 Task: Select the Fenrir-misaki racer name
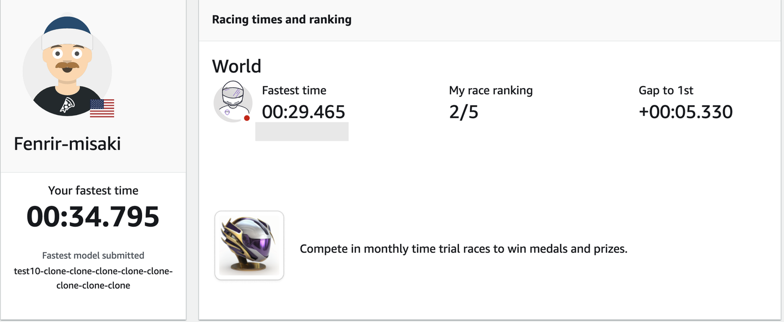point(67,144)
